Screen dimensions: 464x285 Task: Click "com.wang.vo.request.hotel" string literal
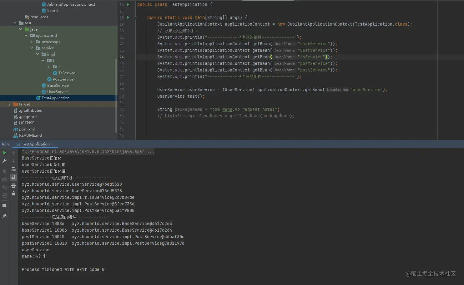pyautogui.click(x=244, y=110)
